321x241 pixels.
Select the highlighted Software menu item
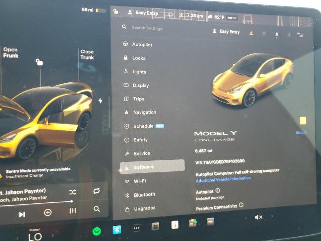click(x=152, y=167)
